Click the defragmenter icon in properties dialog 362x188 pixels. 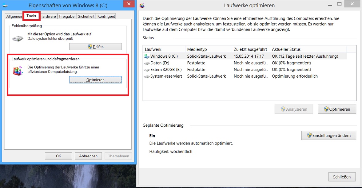pyautogui.click(x=18, y=71)
